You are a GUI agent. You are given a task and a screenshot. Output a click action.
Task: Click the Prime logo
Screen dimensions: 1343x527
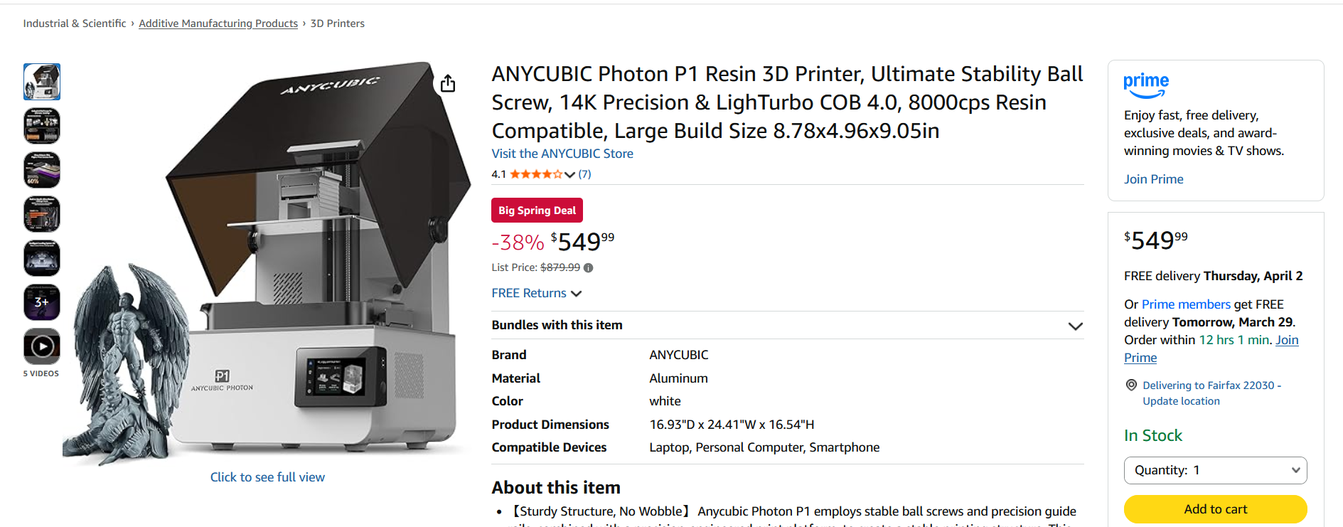click(1146, 85)
